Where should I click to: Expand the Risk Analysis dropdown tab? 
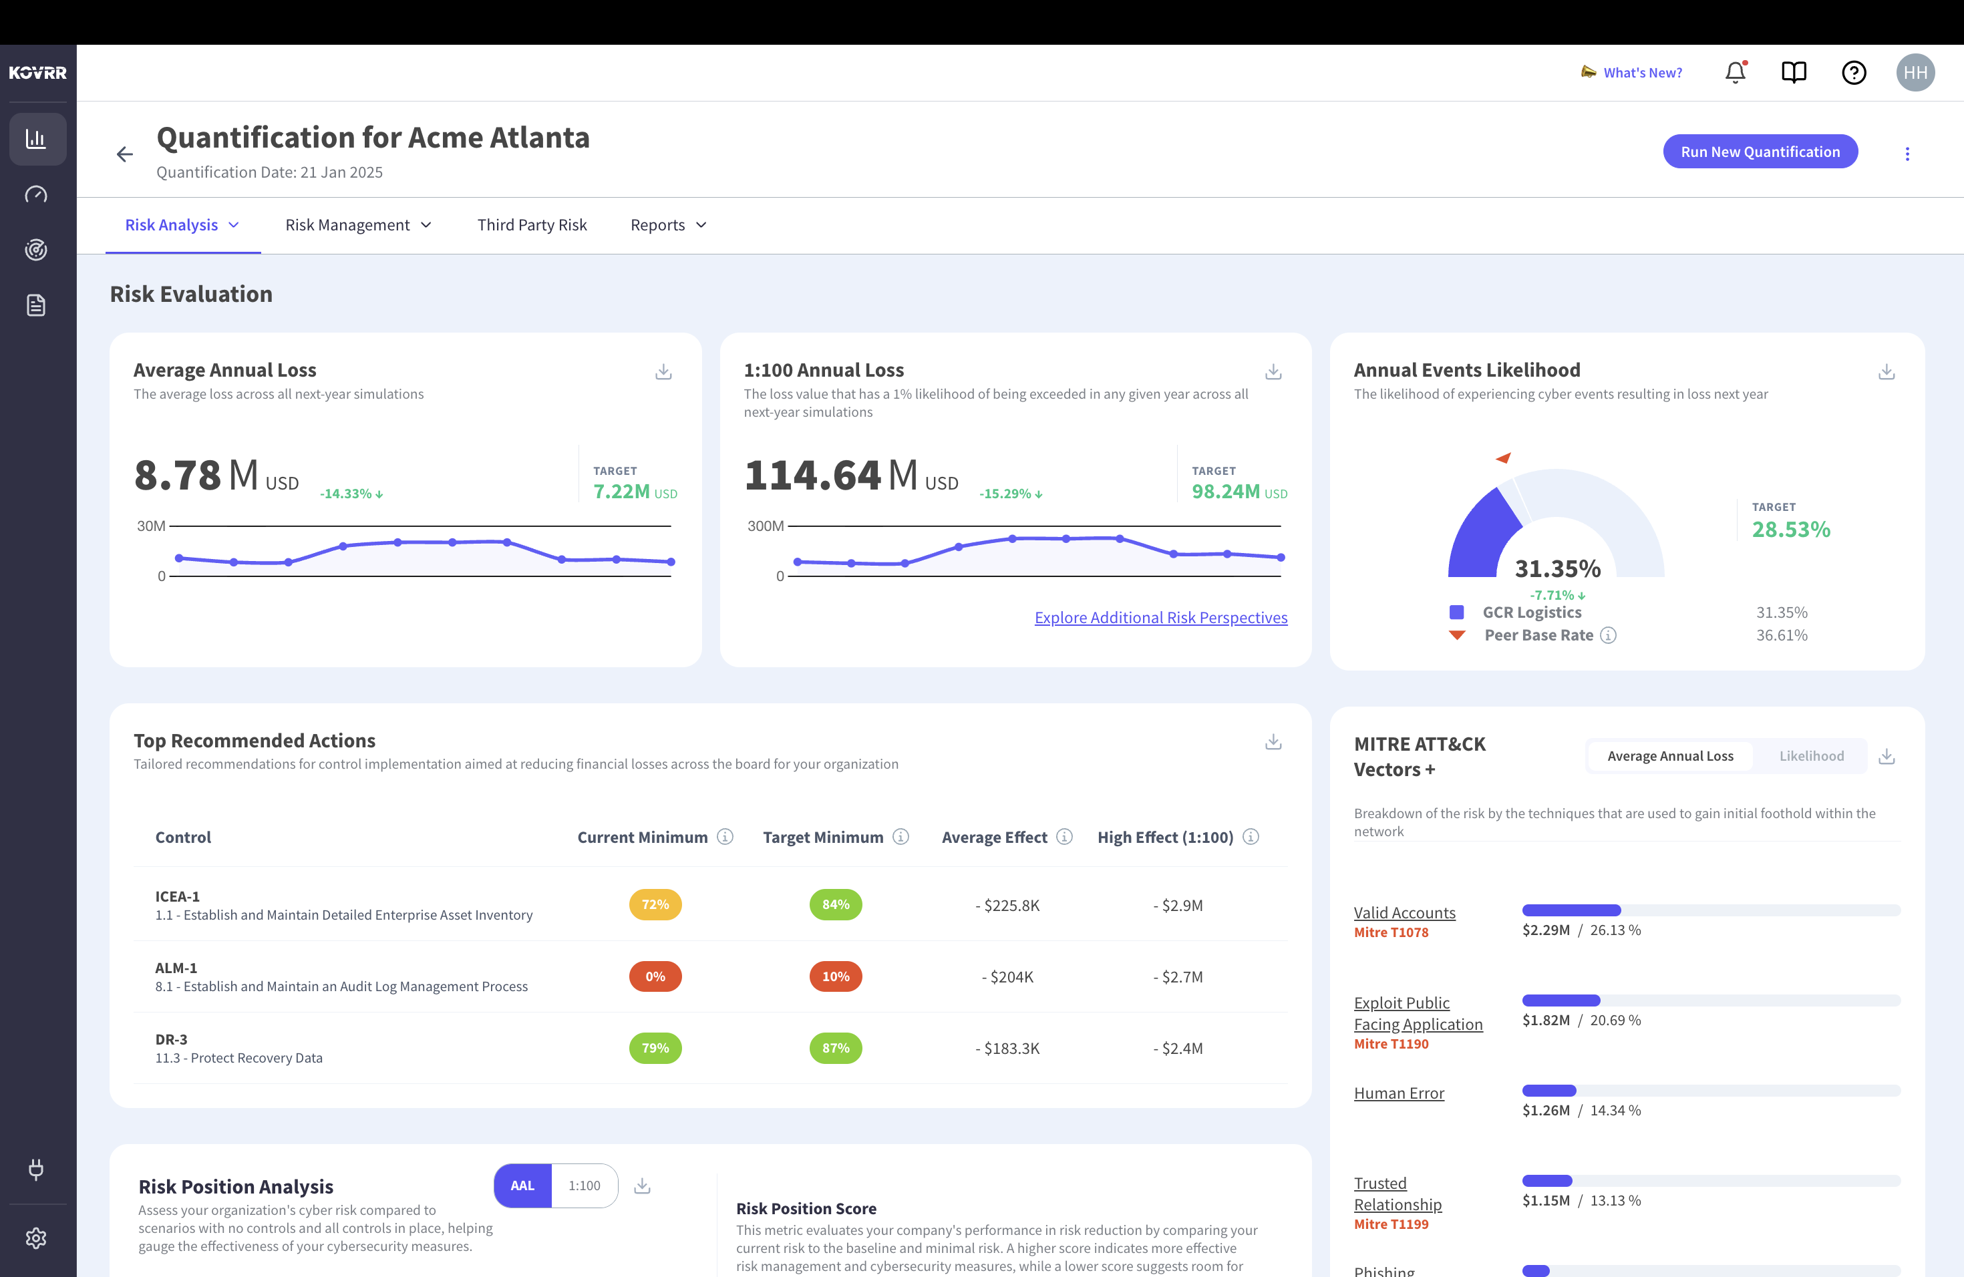[x=182, y=225]
